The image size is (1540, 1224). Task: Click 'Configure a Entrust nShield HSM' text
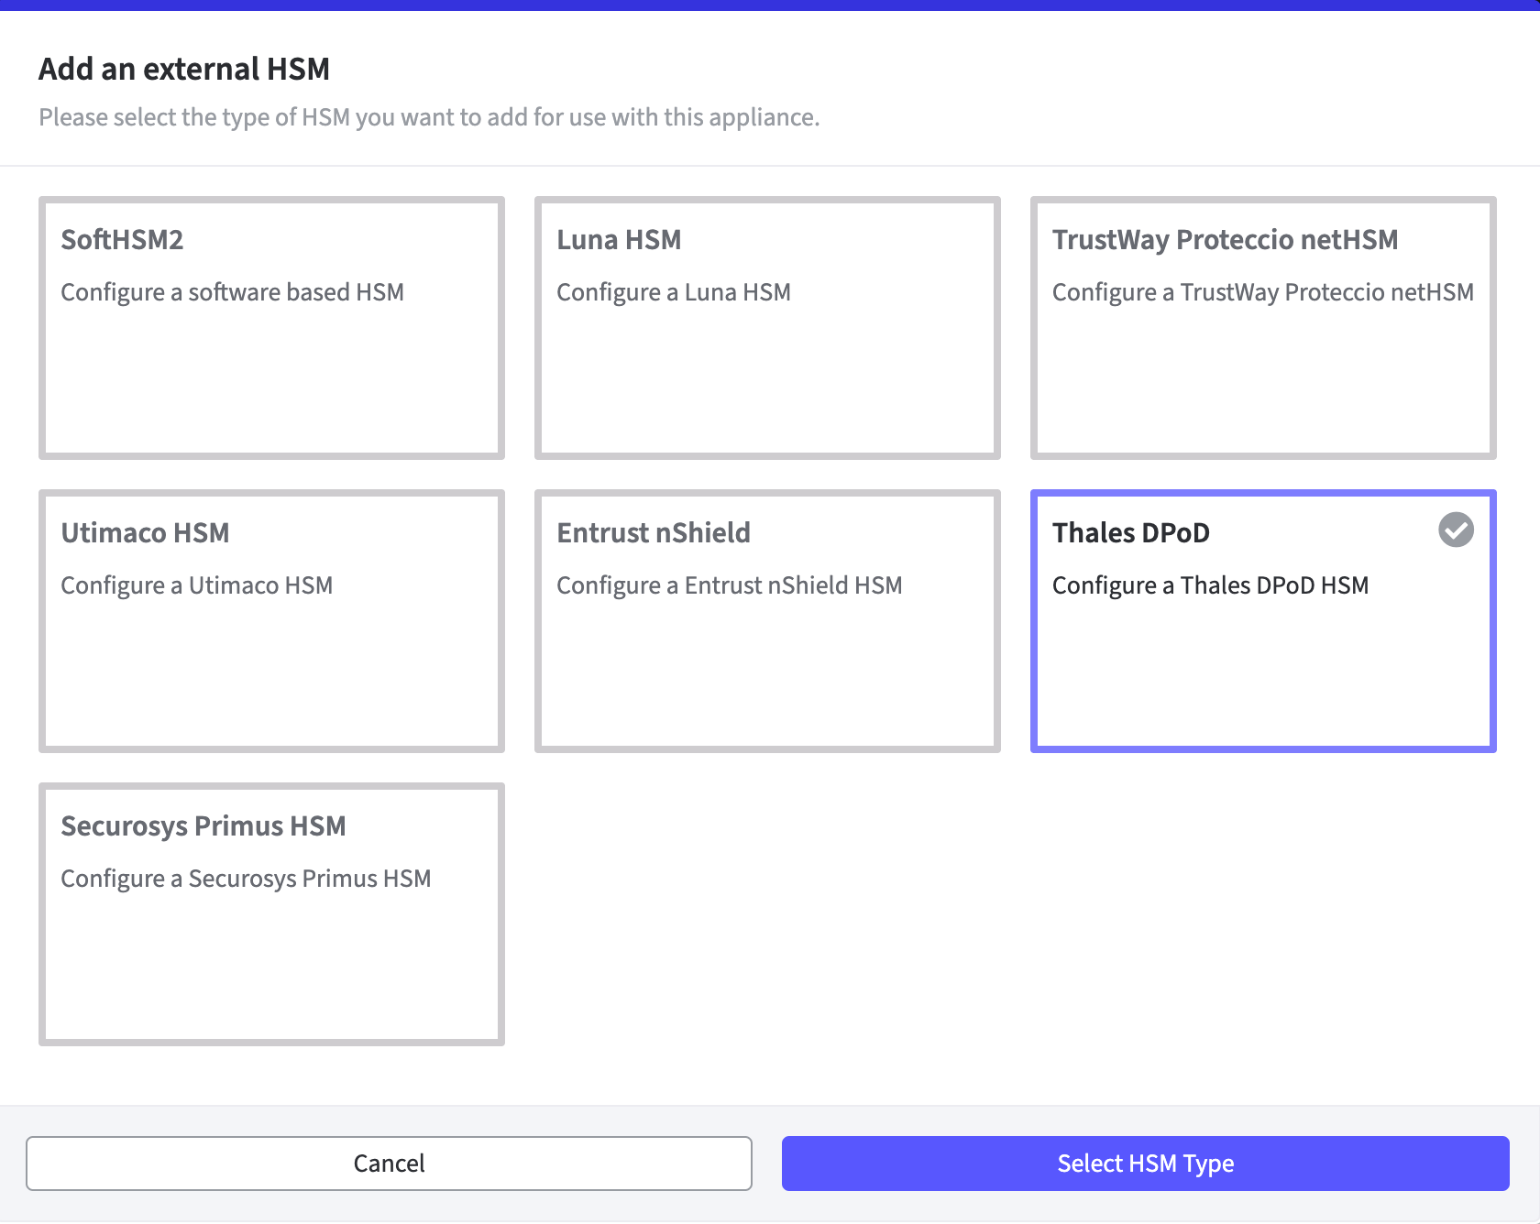(x=729, y=585)
